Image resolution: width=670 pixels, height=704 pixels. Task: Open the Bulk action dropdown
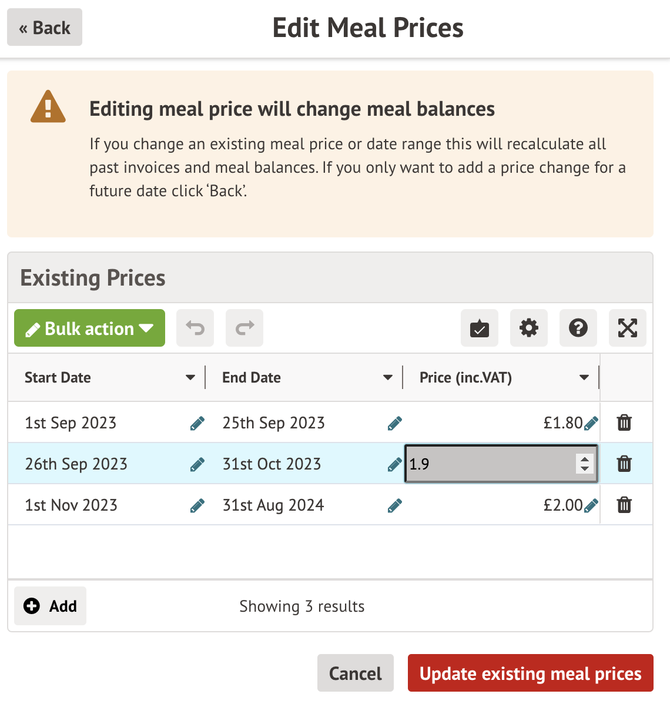click(x=89, y=328)
